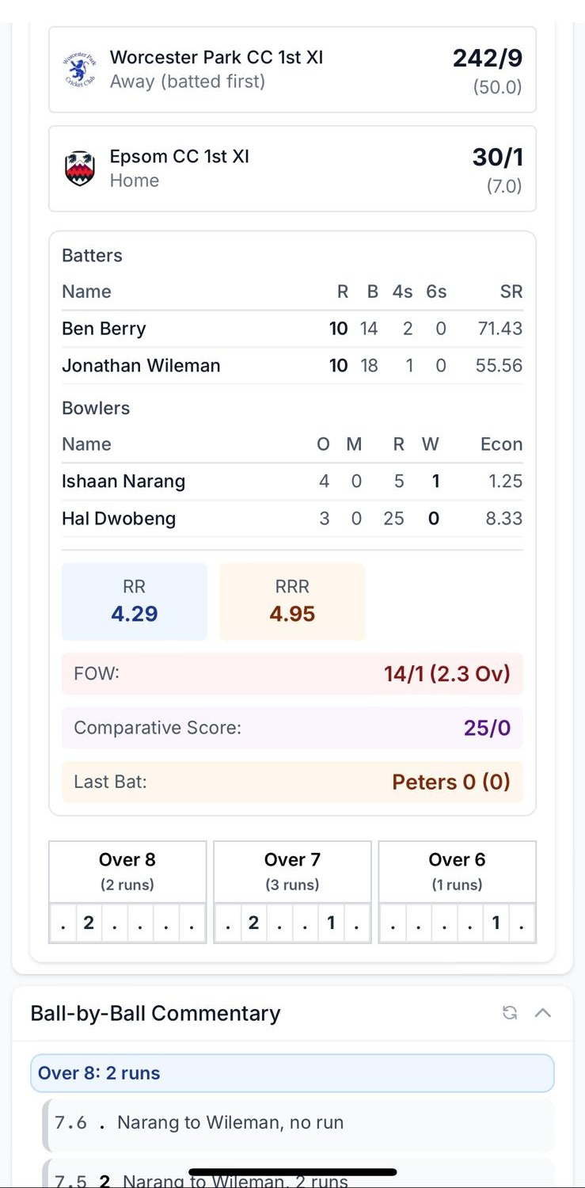
Task: Open the Over 7 summary box
Action: (292, 871)
